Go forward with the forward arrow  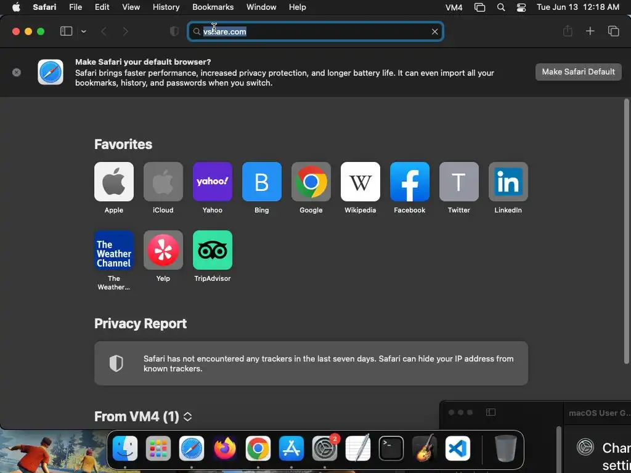tap(126, 31)
